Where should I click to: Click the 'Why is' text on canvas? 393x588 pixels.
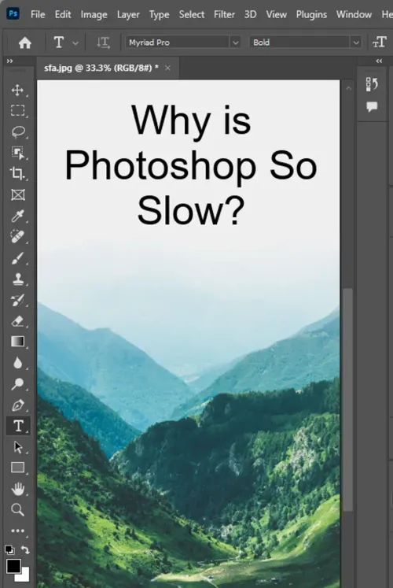[191, 122]
